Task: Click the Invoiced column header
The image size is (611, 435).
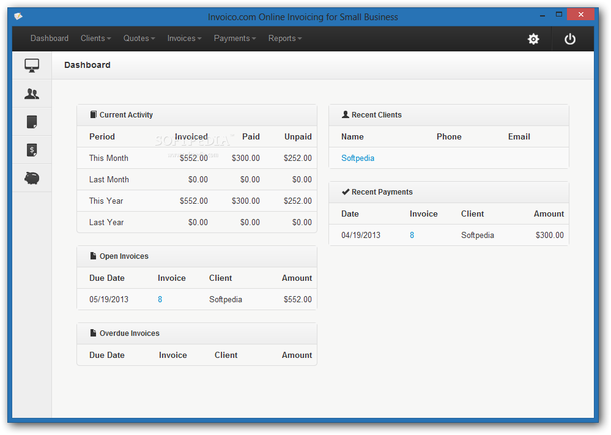Action: pyautogui.click(x=191, y=136)
